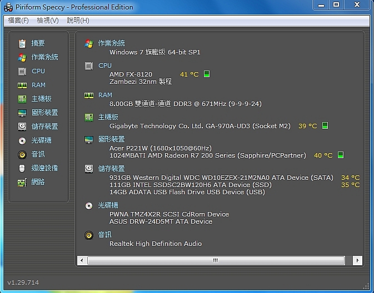Open the RAM heading link in summary
The width and height of the screenshot is (374, 293).
[105, 95]
